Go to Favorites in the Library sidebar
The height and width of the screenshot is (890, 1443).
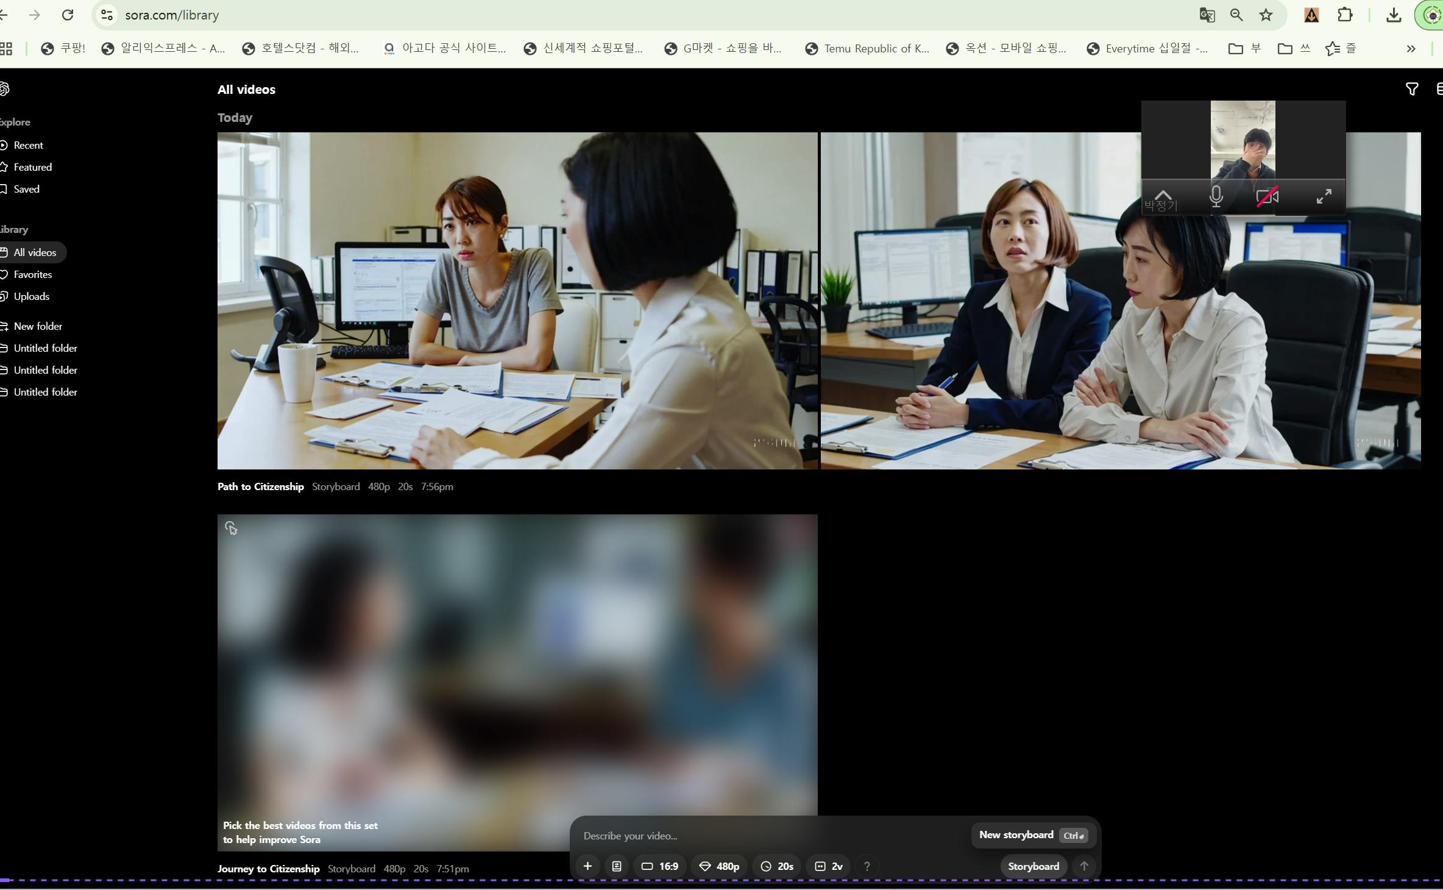pos(32,274)
